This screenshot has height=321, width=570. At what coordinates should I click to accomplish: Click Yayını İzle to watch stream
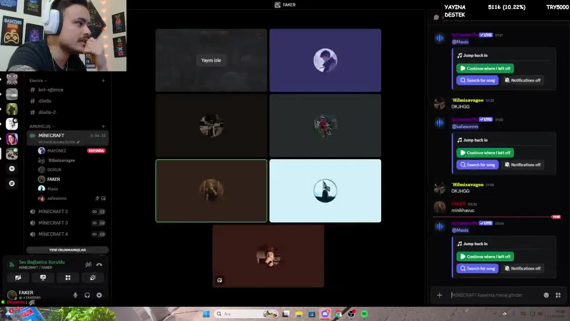(x=211, y=60)
